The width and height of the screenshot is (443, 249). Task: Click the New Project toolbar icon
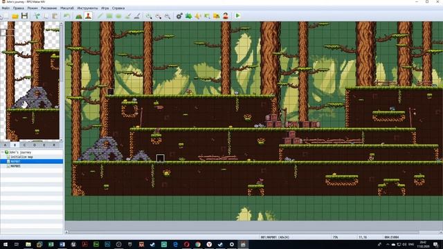[x=6, y=16]
